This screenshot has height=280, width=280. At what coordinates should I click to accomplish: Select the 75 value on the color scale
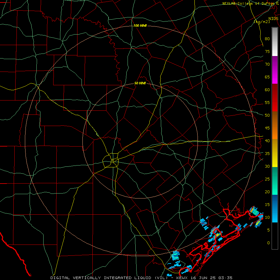[x=267, y=52]
